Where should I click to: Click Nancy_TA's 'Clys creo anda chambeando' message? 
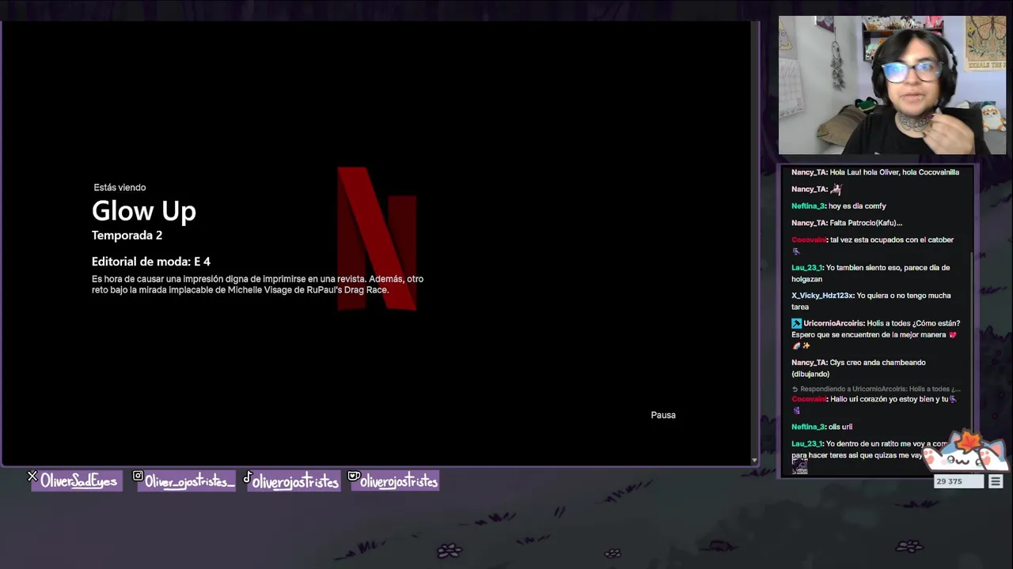859,368
